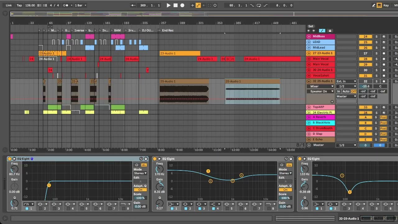This screenshot has width=398, height=224.
Task: Toggle the Automation Arm button in transport
Action: [x=198, y=5]
